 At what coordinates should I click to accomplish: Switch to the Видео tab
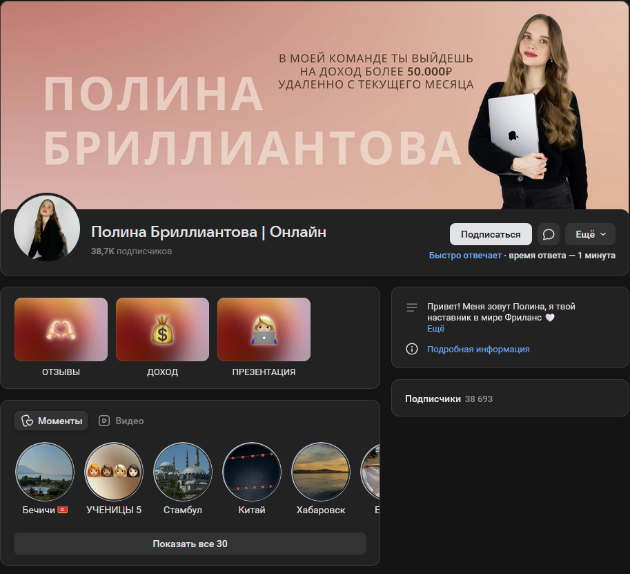tap(121, 421)
